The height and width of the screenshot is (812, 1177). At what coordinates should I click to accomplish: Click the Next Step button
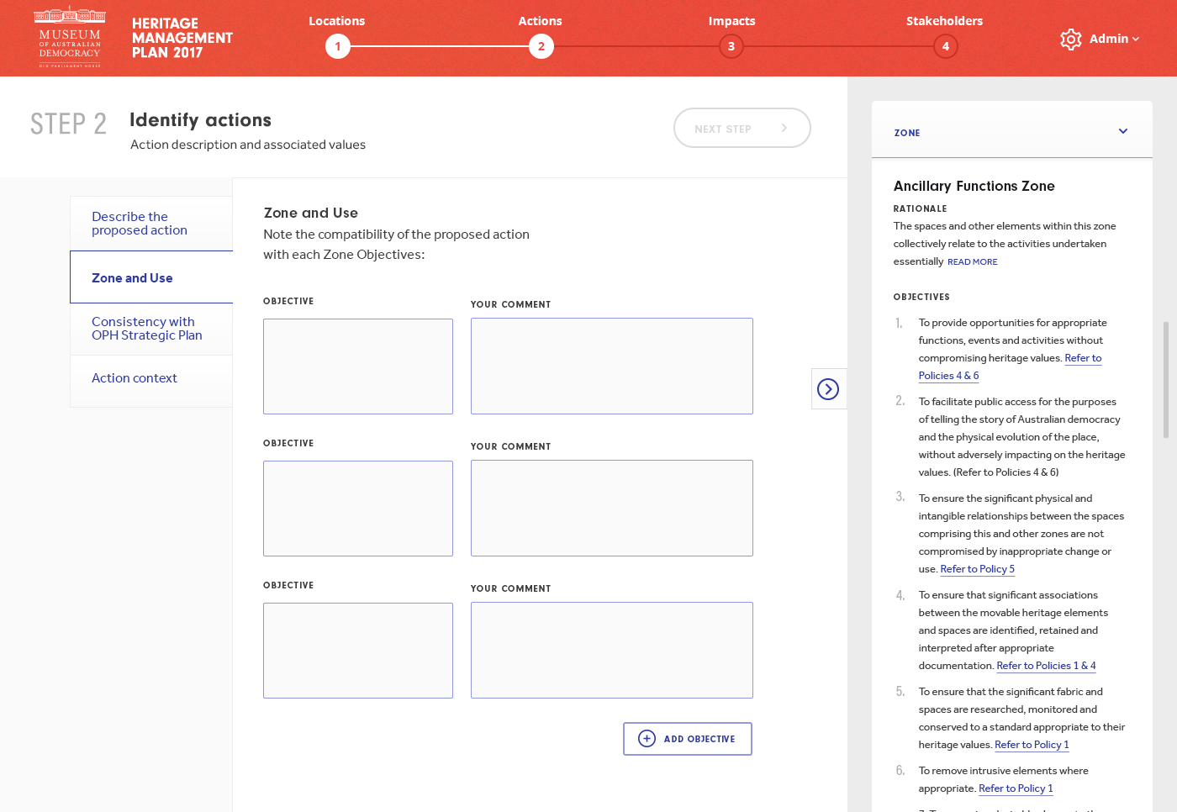point(742,128)
